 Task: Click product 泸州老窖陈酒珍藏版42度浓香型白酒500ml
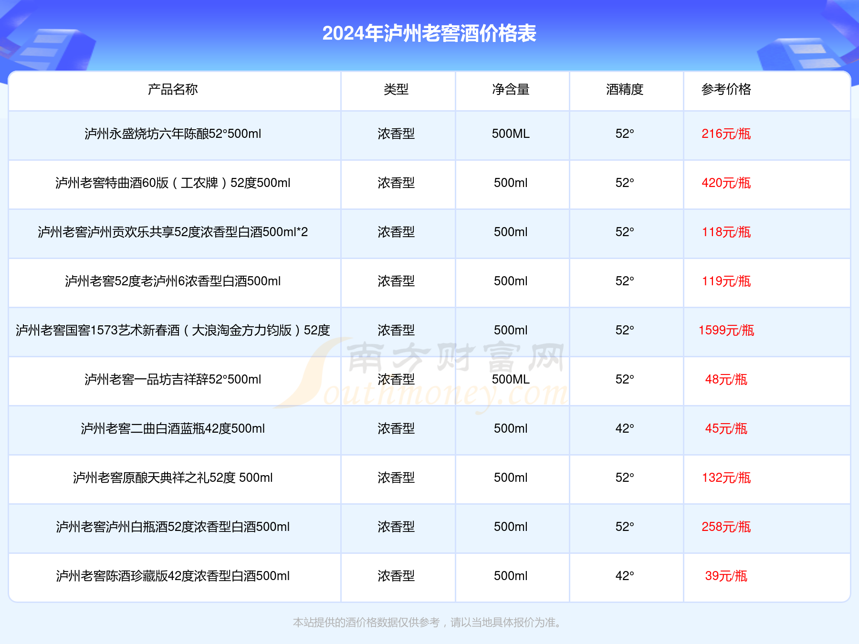tap(173, 576)
